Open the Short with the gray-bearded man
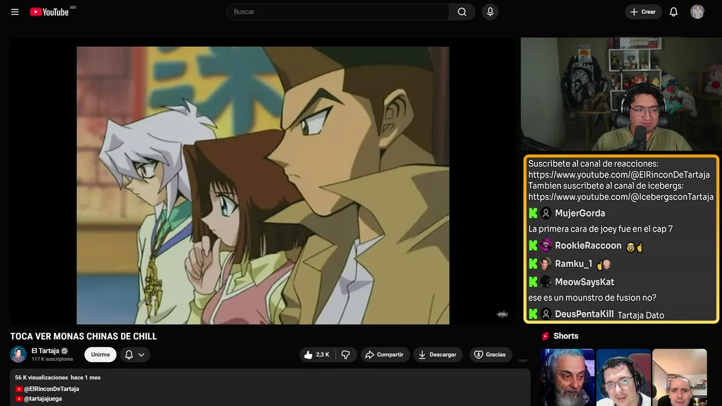Viewport: 722px width, 406px height. [x=567, y=377]
